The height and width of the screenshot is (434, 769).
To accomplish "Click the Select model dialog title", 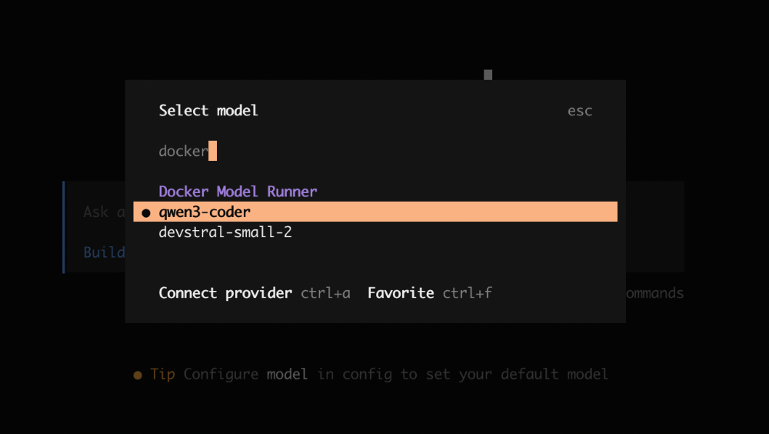I will tap(208, 111).
